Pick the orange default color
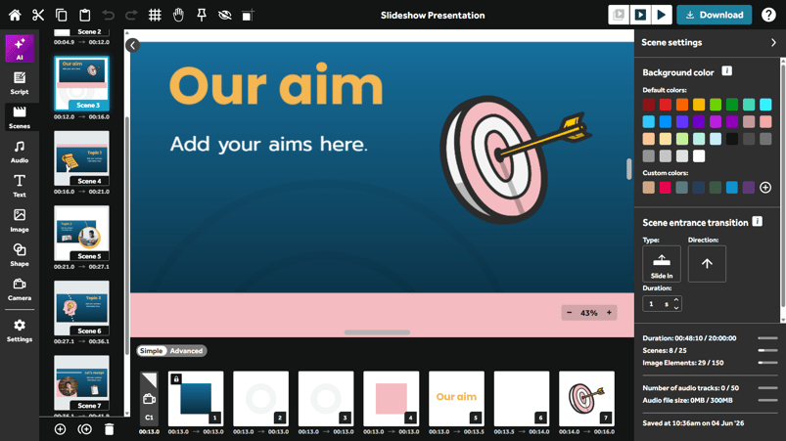 pos(681,105)
